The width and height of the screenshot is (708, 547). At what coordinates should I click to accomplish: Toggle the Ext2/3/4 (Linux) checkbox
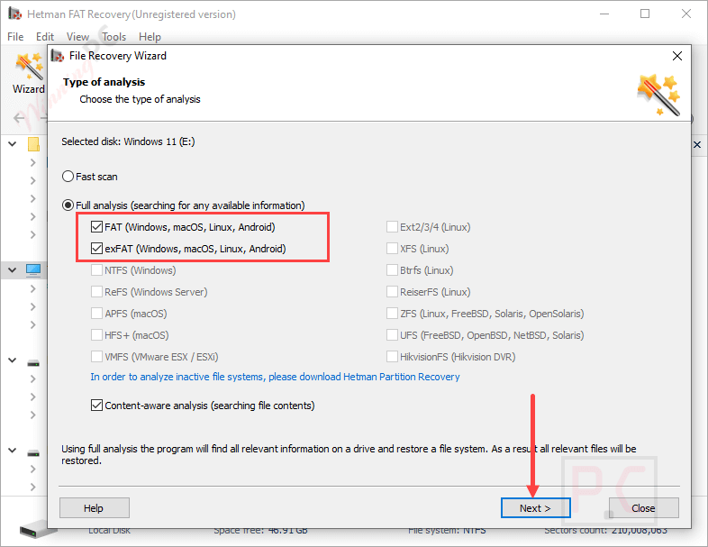click(x=392, y=227)
